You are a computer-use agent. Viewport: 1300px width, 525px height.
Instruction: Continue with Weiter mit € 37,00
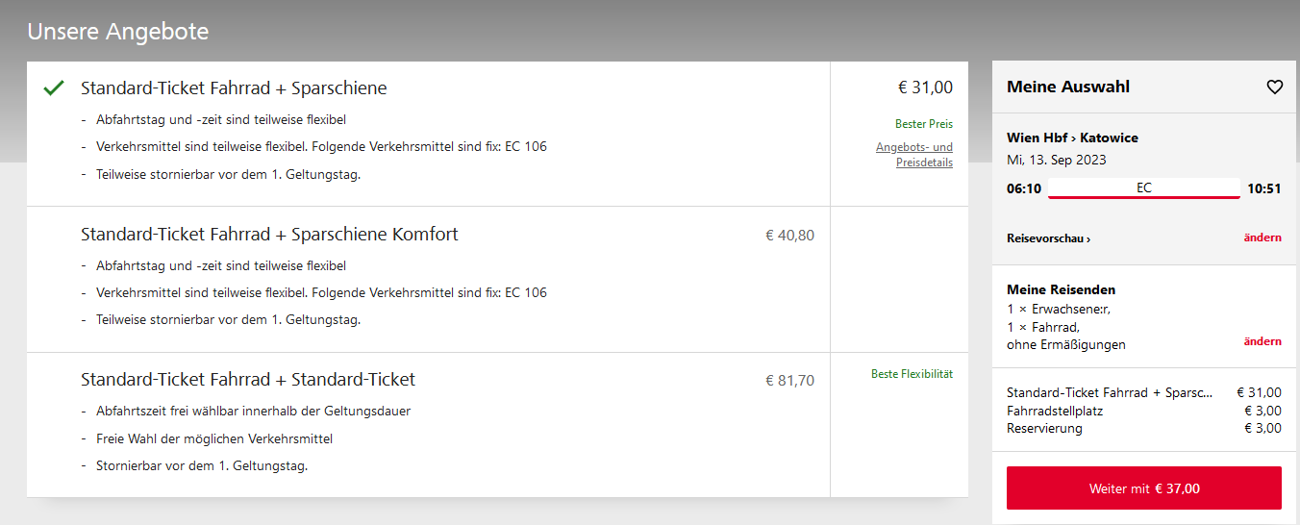click(x=1144, y=488)
